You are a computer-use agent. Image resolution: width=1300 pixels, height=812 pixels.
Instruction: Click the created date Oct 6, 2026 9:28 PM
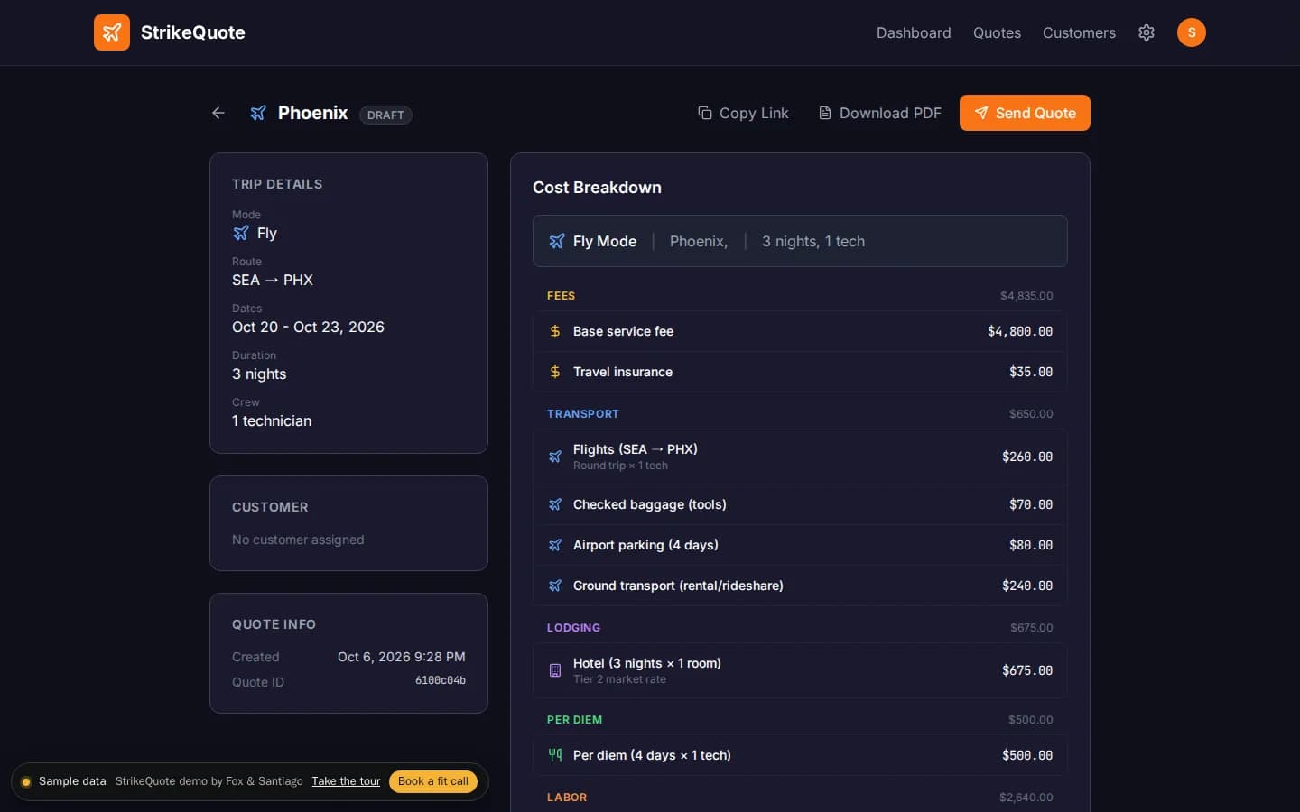pyautogui.click(x=402, y=657)
